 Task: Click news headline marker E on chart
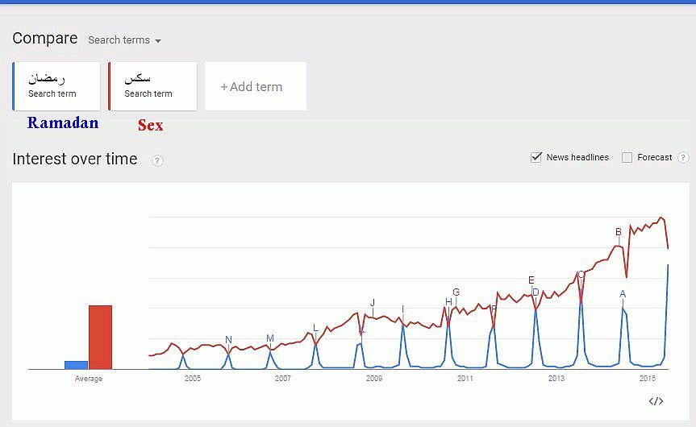coord(531,280)
